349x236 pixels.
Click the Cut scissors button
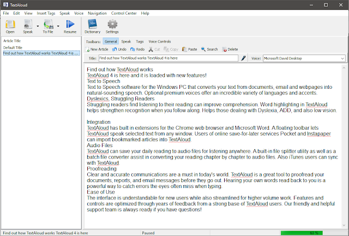(154, 49)
